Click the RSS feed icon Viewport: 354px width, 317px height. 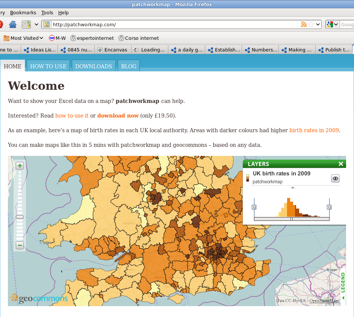click(304, 24)
